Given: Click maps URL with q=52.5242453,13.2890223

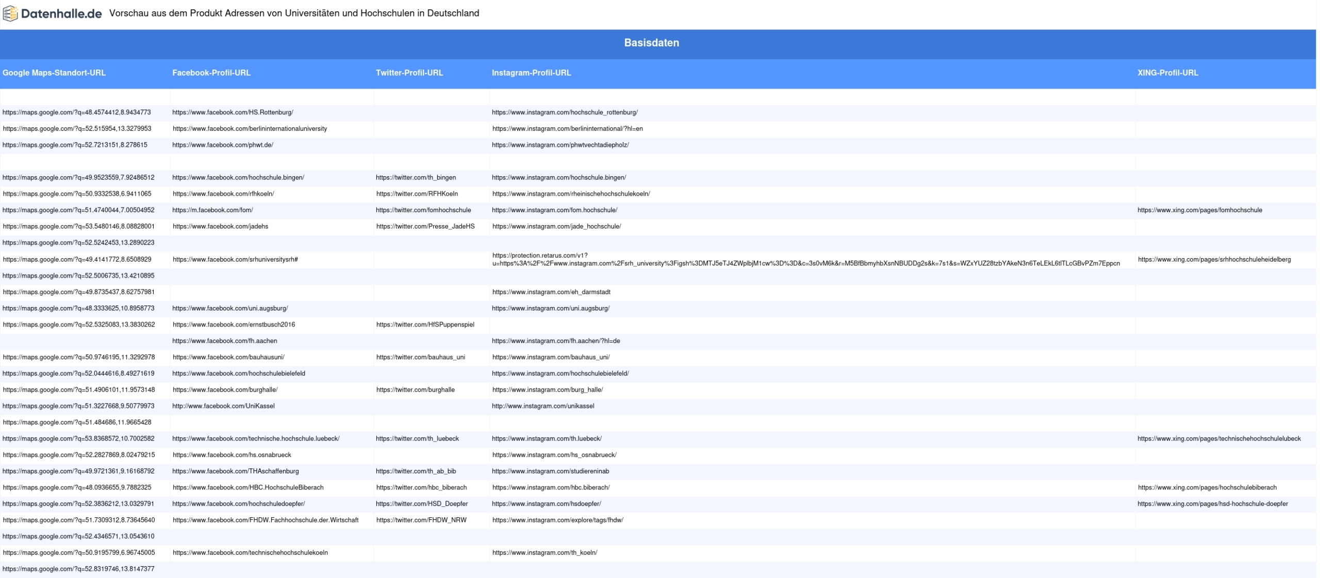Looking at the screenshot, I should [78, 243].
